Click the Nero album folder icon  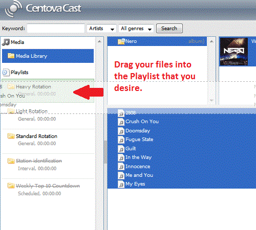pos(121,41)
